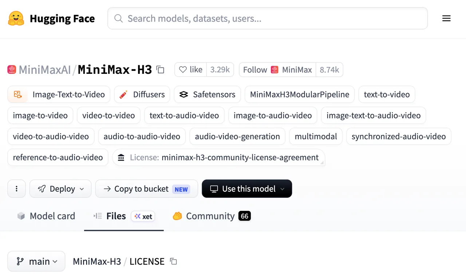Click the heart like icon
Screen dimensions: 466x280
click(183, 69)
